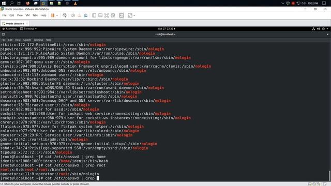Open the VMware console view icon
This screenshot has width=331, height=186.
coord(122,16)
